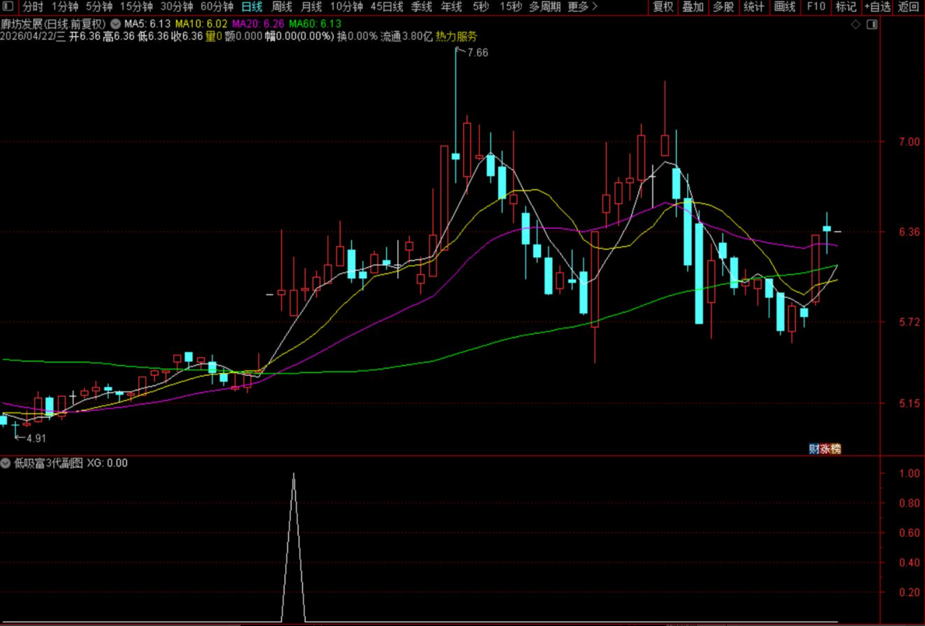The image size is (925, 626).
Task: Click the 标记 mark tool
Action: coord(846,7)
